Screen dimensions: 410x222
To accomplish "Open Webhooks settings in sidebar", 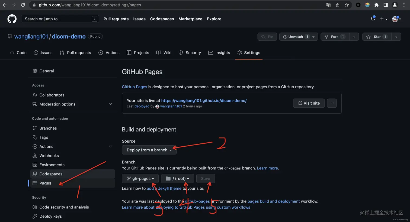I will coord(73,156).
